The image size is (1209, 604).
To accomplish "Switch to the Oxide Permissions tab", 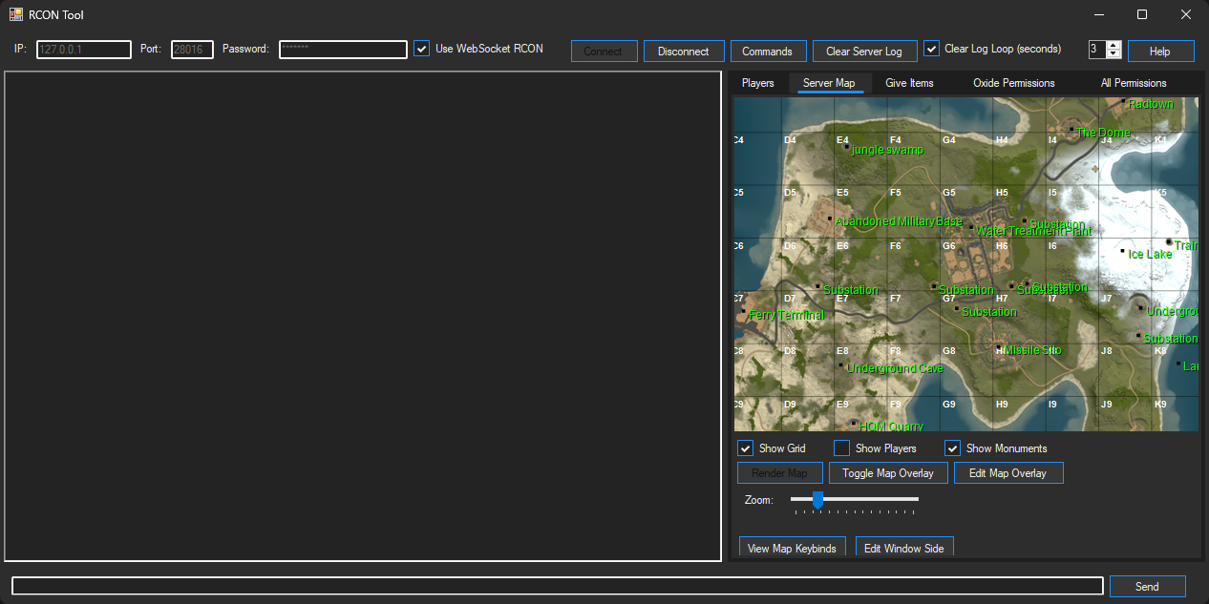I will [1013, 83].
